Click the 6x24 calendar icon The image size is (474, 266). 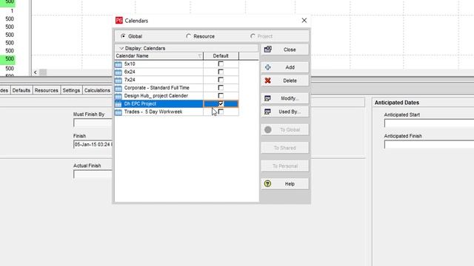(118, 72)
